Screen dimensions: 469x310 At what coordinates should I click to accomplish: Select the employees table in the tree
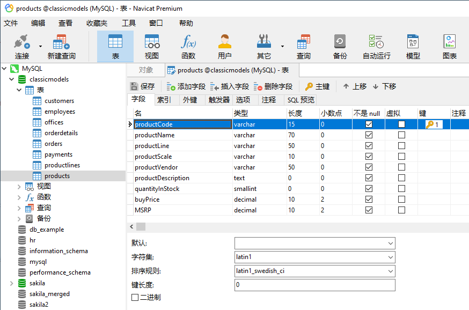60,112
